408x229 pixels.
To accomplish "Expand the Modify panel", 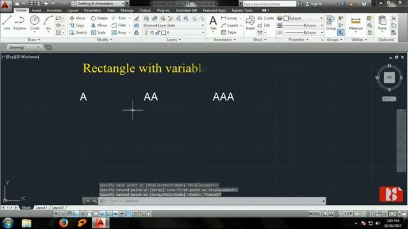I will [x=105, y=39].
